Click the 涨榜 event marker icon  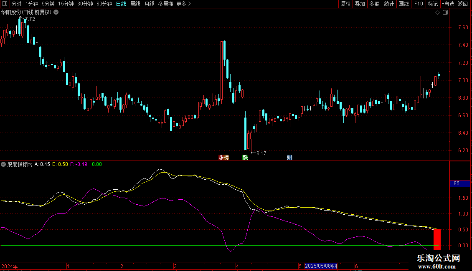click(223, 158)
